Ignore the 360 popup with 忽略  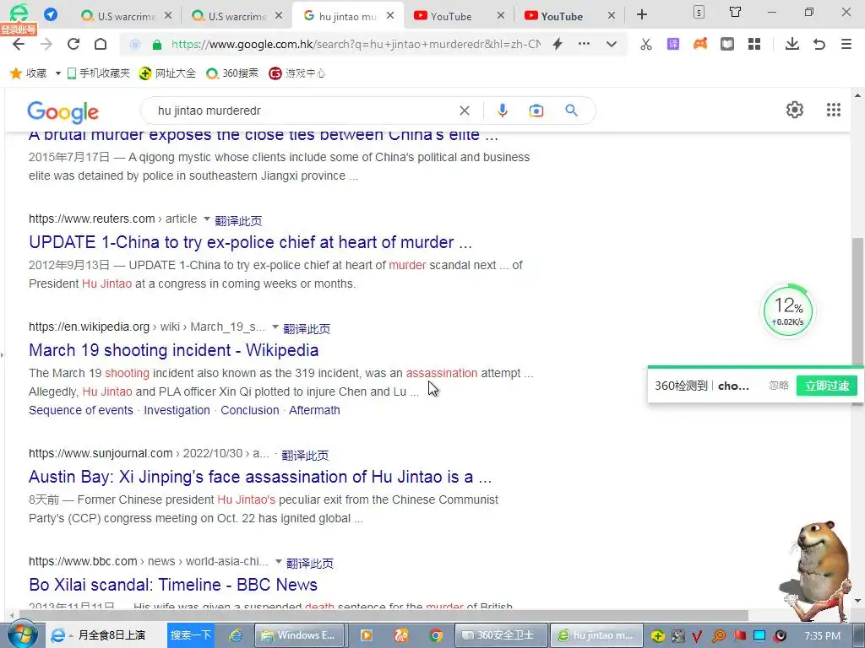[x=778, y=385]
